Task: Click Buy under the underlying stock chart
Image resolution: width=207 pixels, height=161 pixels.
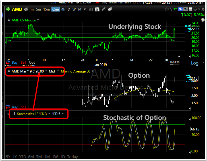Action: point(15,63)
